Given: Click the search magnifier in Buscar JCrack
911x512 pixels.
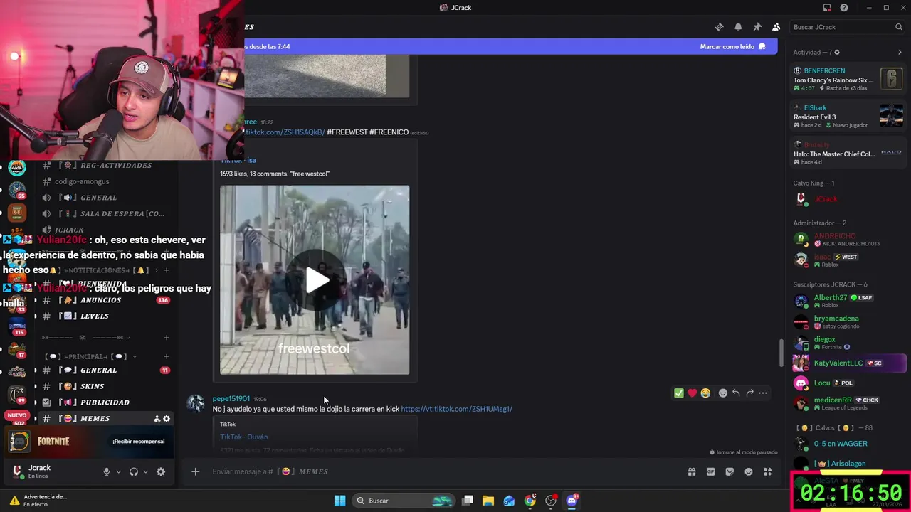Looking at the screenshot, I should click(x=899, y=27).
